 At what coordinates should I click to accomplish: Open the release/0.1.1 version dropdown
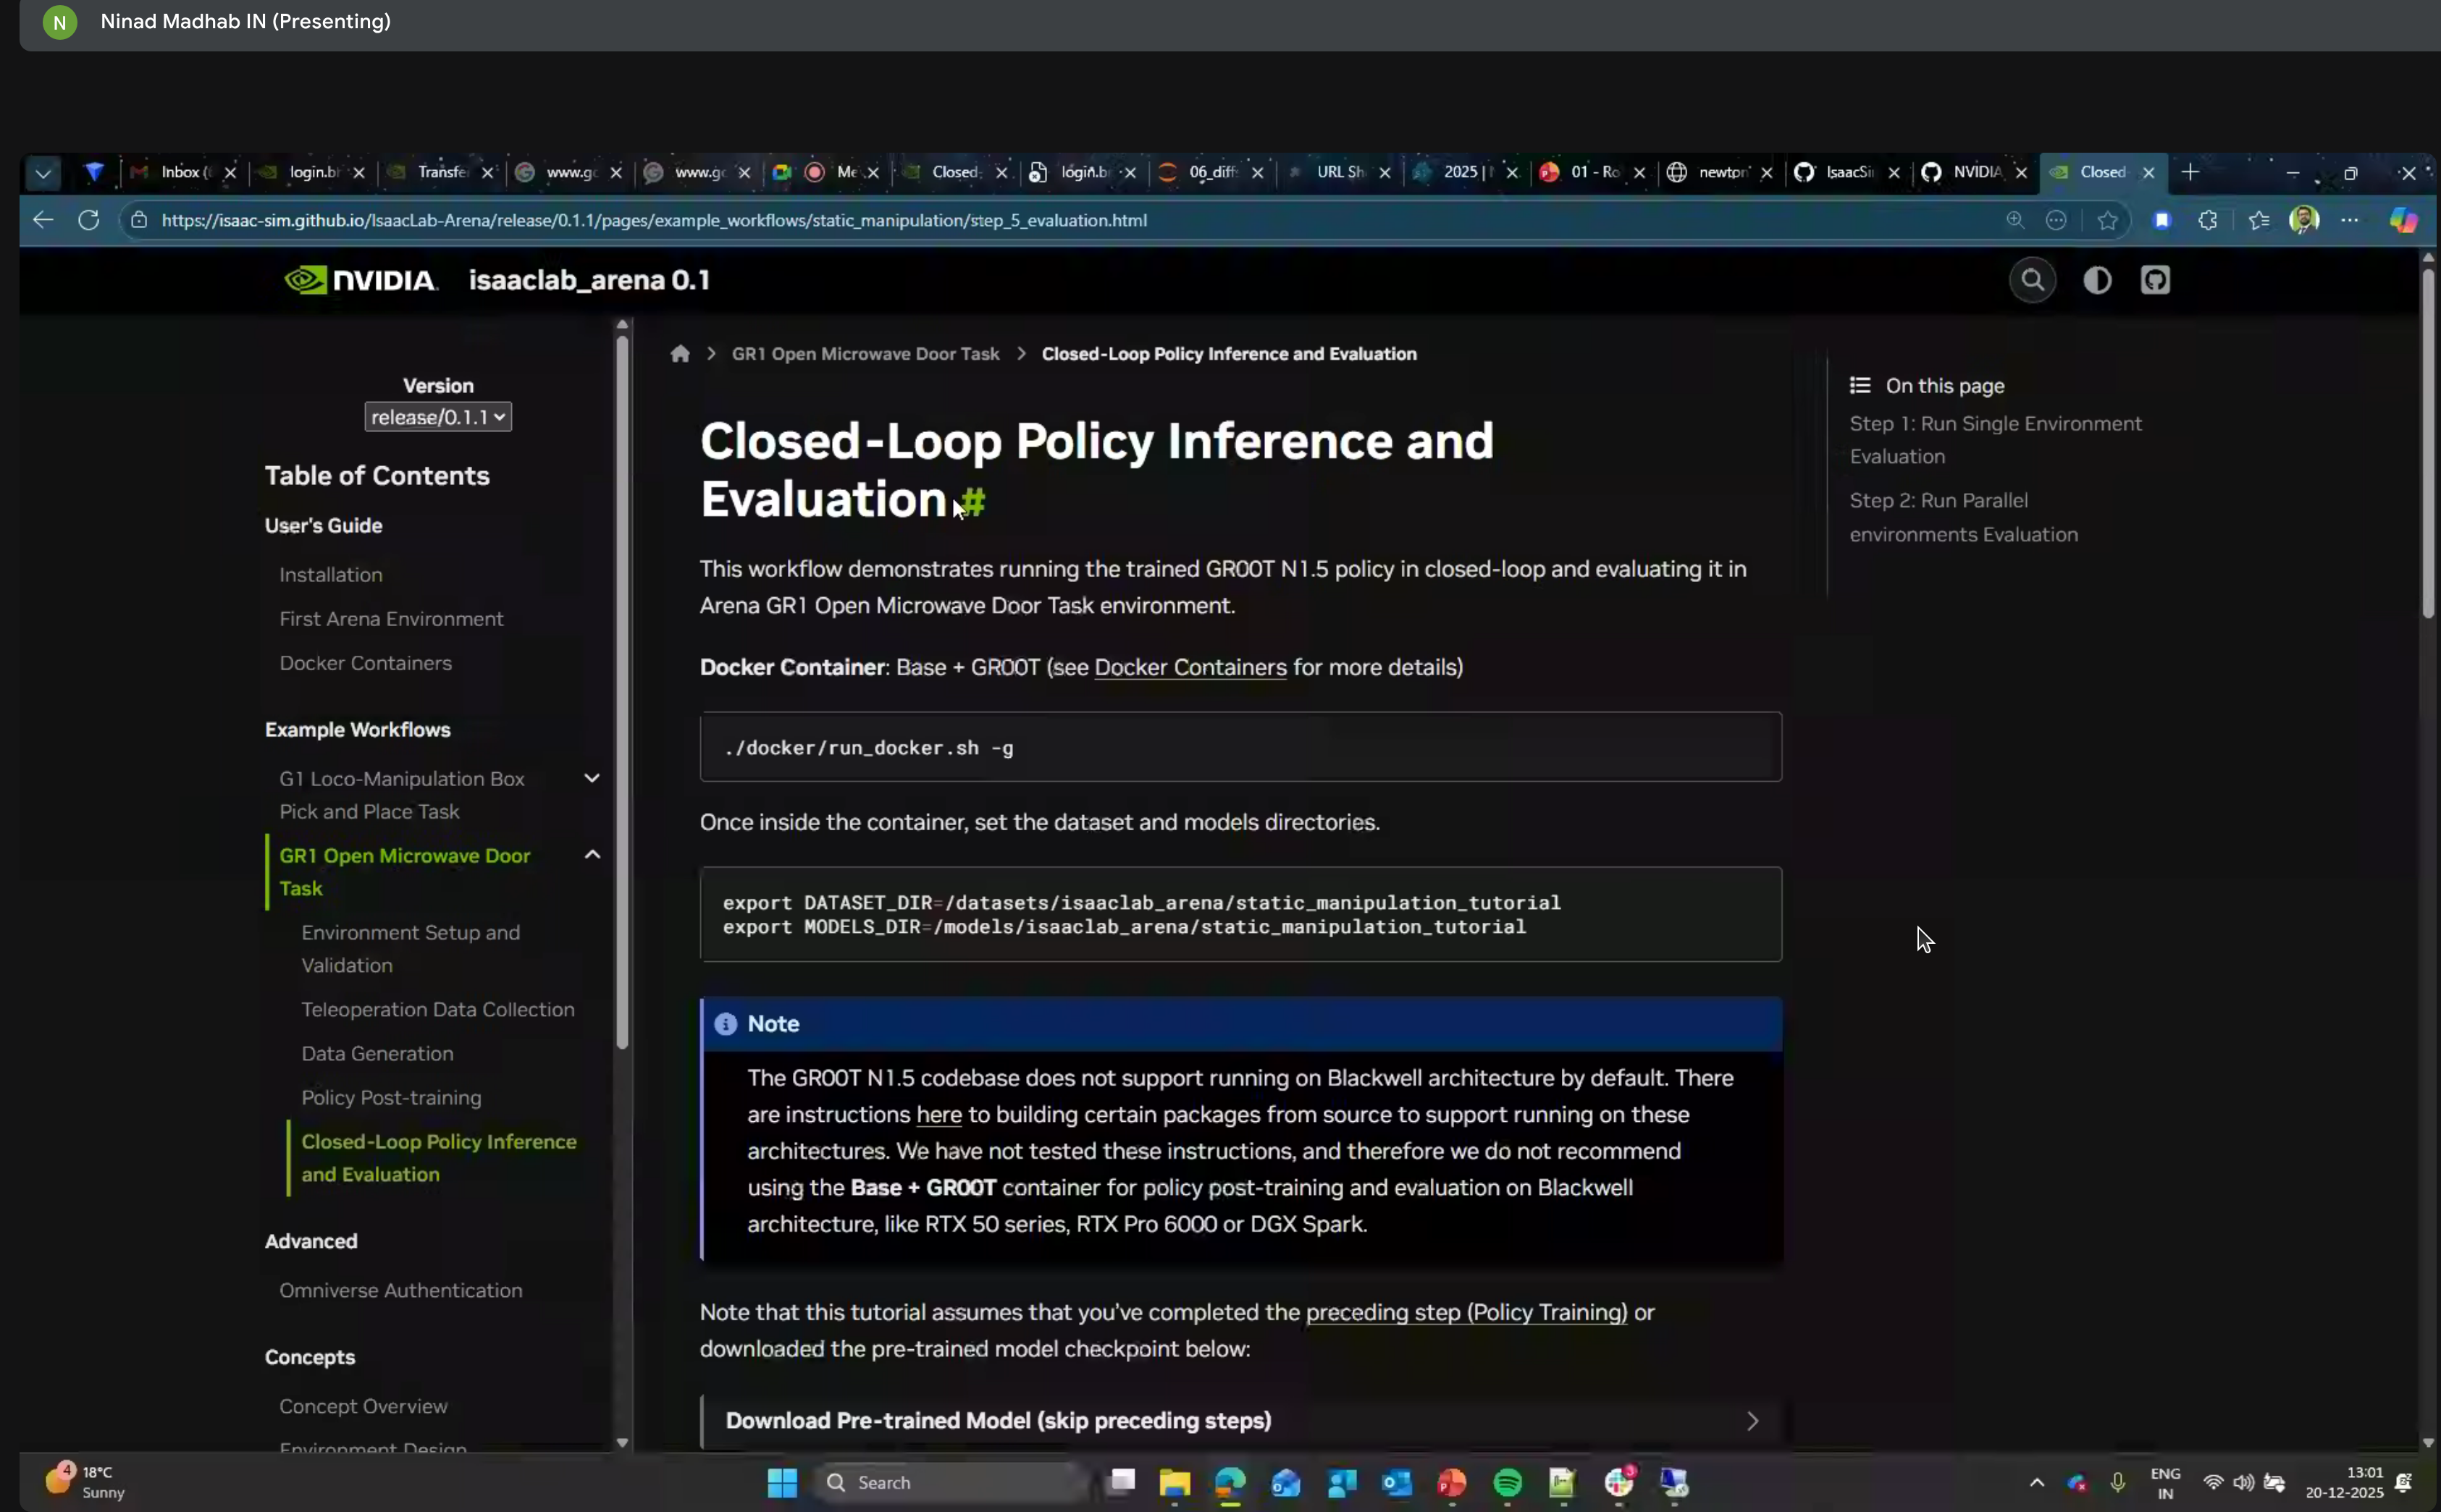pyautogui.click(x=438, y=417)
